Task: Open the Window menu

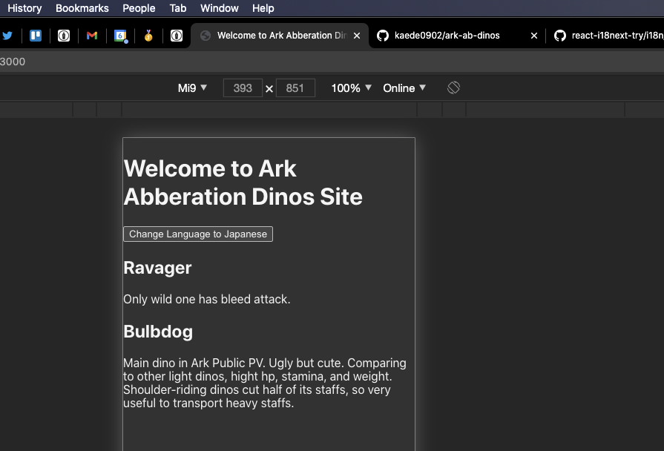Action: point(219,8)
